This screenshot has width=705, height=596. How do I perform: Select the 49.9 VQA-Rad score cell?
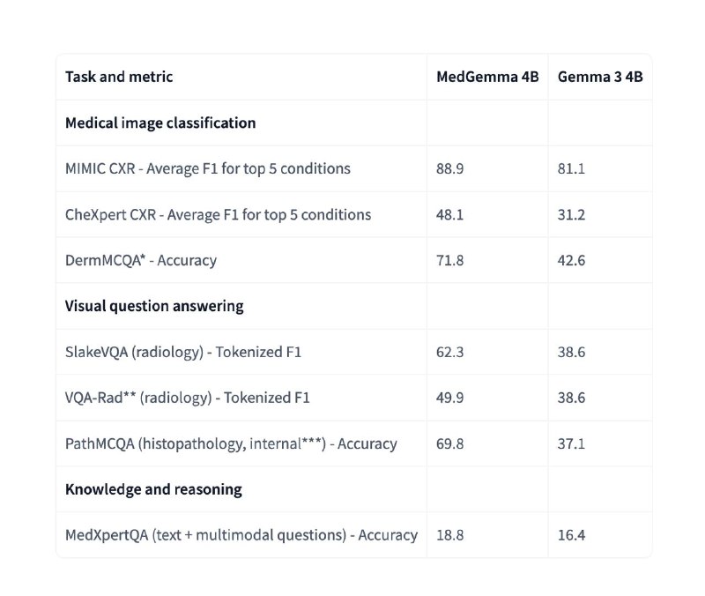[449, 398]
